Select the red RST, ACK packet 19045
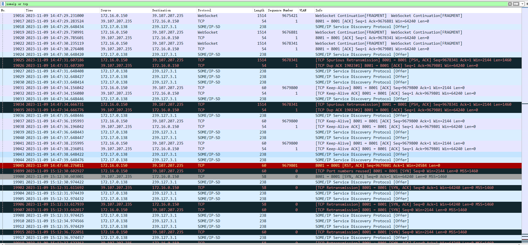Image resolution: width=528 pixels, height=245 pixels. [261, 166]
